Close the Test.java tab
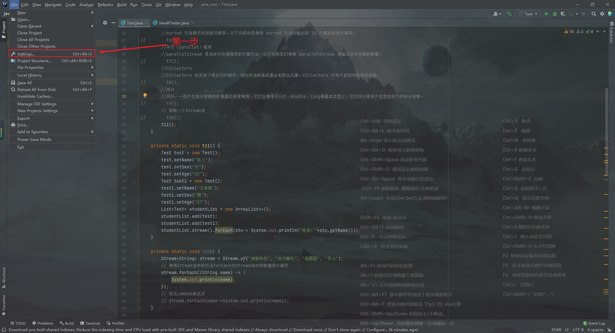This screenshot has width=615, height=333. (146, 23)
